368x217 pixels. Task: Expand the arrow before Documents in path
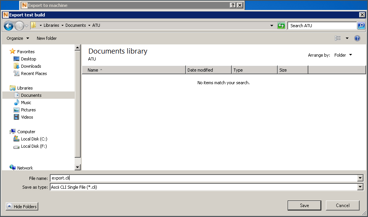[62, 25]
